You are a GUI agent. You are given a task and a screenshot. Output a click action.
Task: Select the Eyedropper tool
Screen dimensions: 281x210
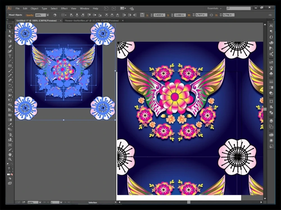tap(10, 125)
